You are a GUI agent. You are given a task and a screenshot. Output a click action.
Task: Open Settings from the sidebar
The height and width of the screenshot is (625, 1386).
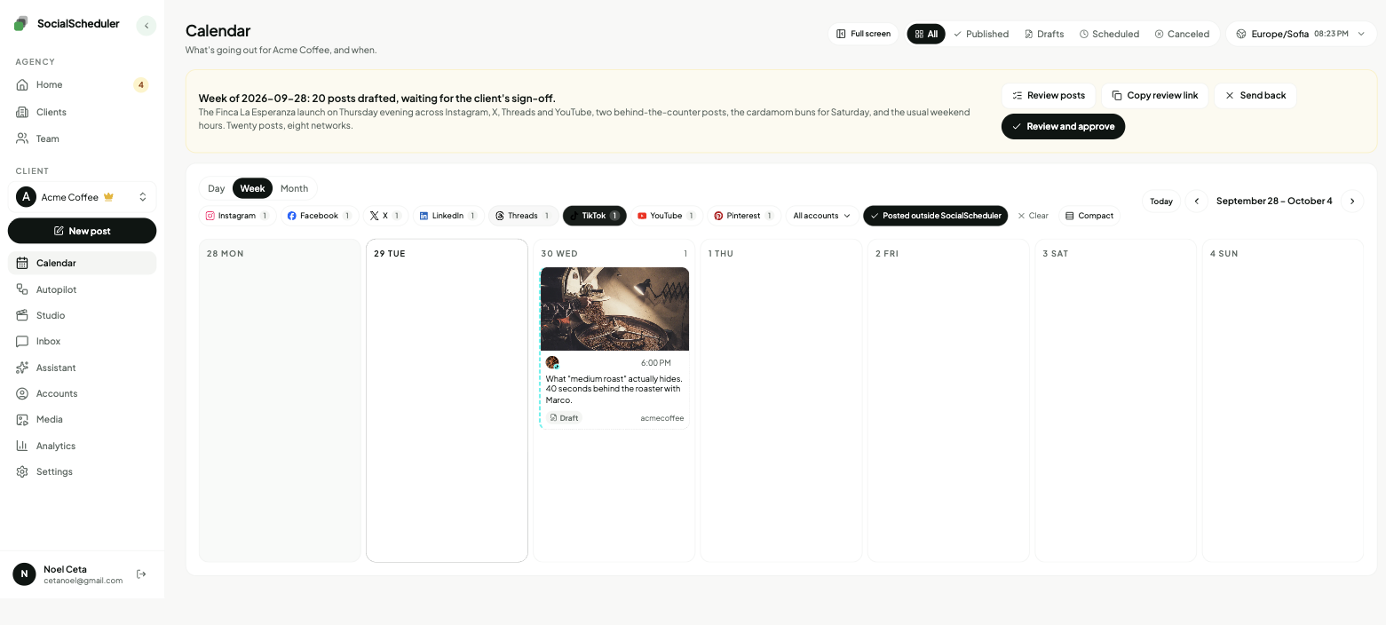[x=82, y=471]
